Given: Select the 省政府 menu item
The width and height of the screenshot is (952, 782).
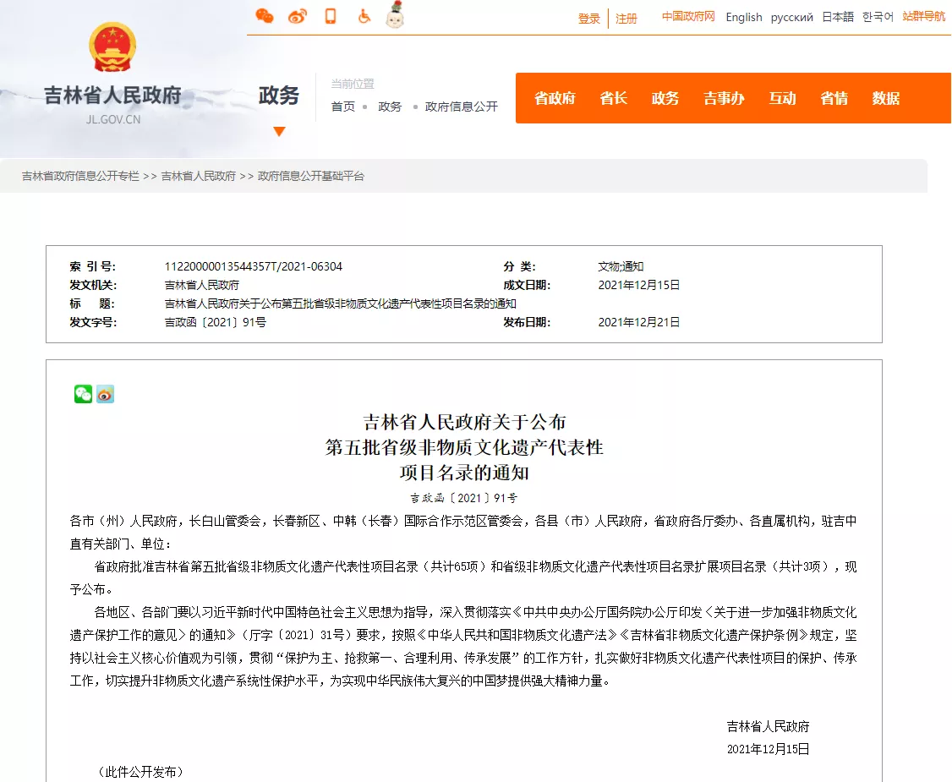Looking at the screenshot, I should coord(555,98).
